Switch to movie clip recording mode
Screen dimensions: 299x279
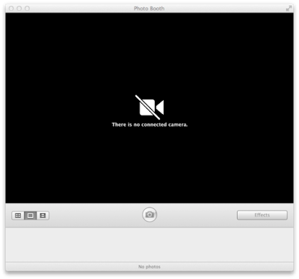pos(43,216)
